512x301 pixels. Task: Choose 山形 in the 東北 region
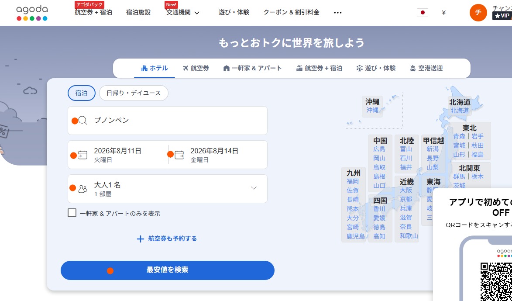click(x=459, y=155)
